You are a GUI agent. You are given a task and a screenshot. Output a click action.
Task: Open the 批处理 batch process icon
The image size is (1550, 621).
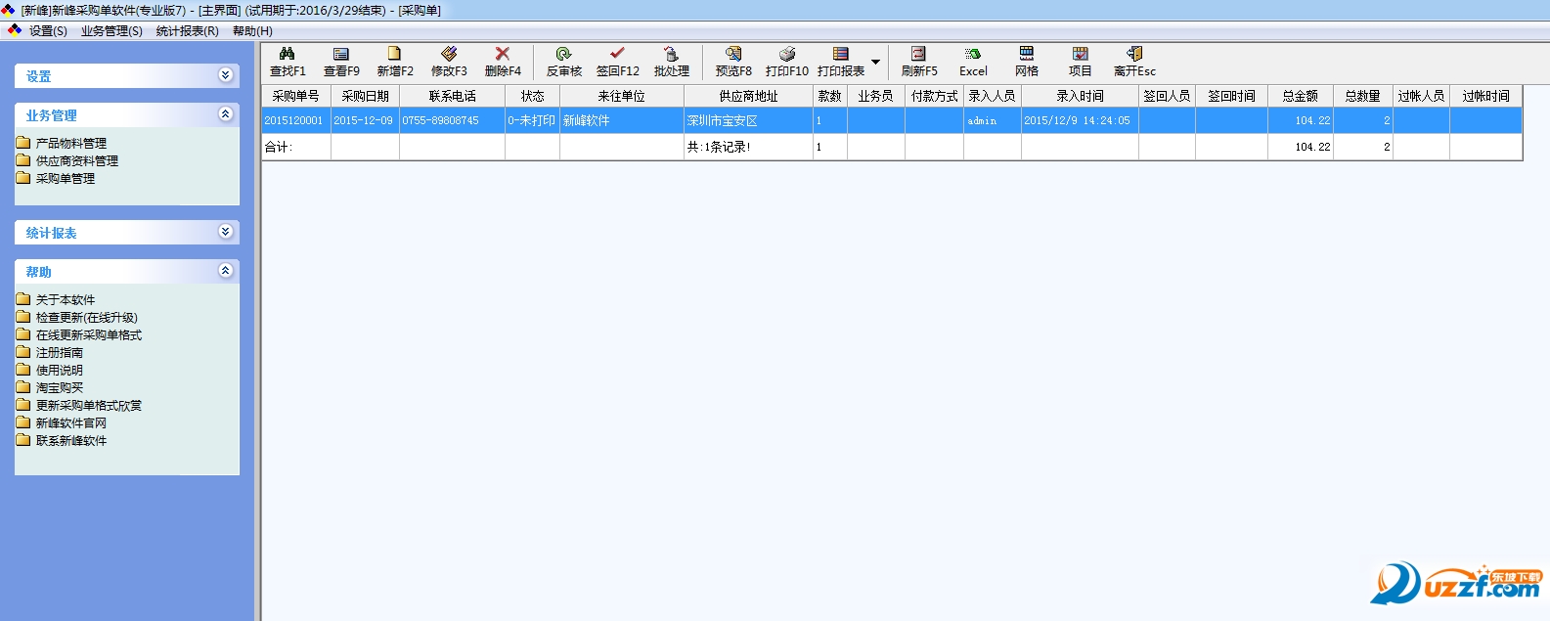tap(671, 62)
